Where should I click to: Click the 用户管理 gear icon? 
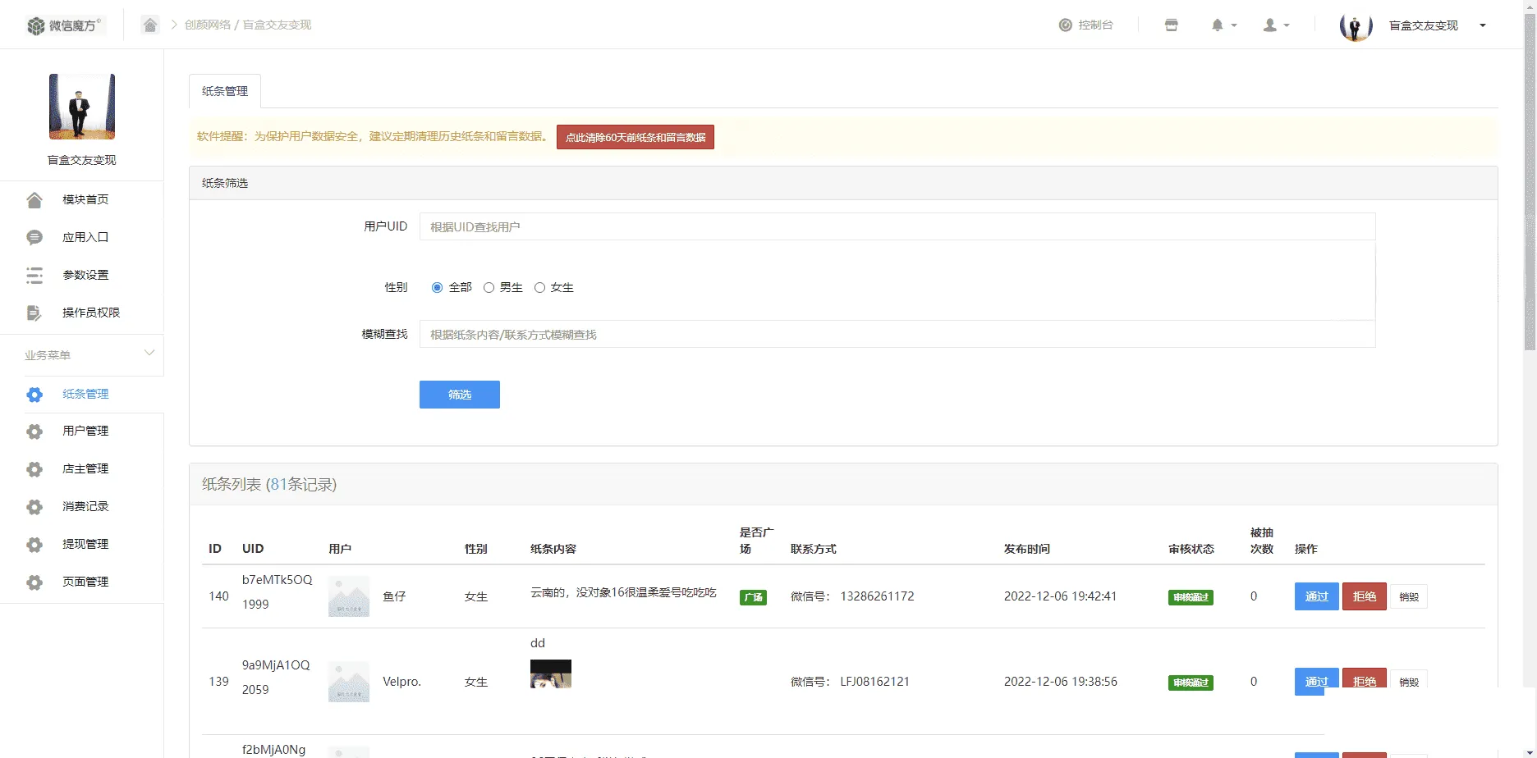click(34, 432)
